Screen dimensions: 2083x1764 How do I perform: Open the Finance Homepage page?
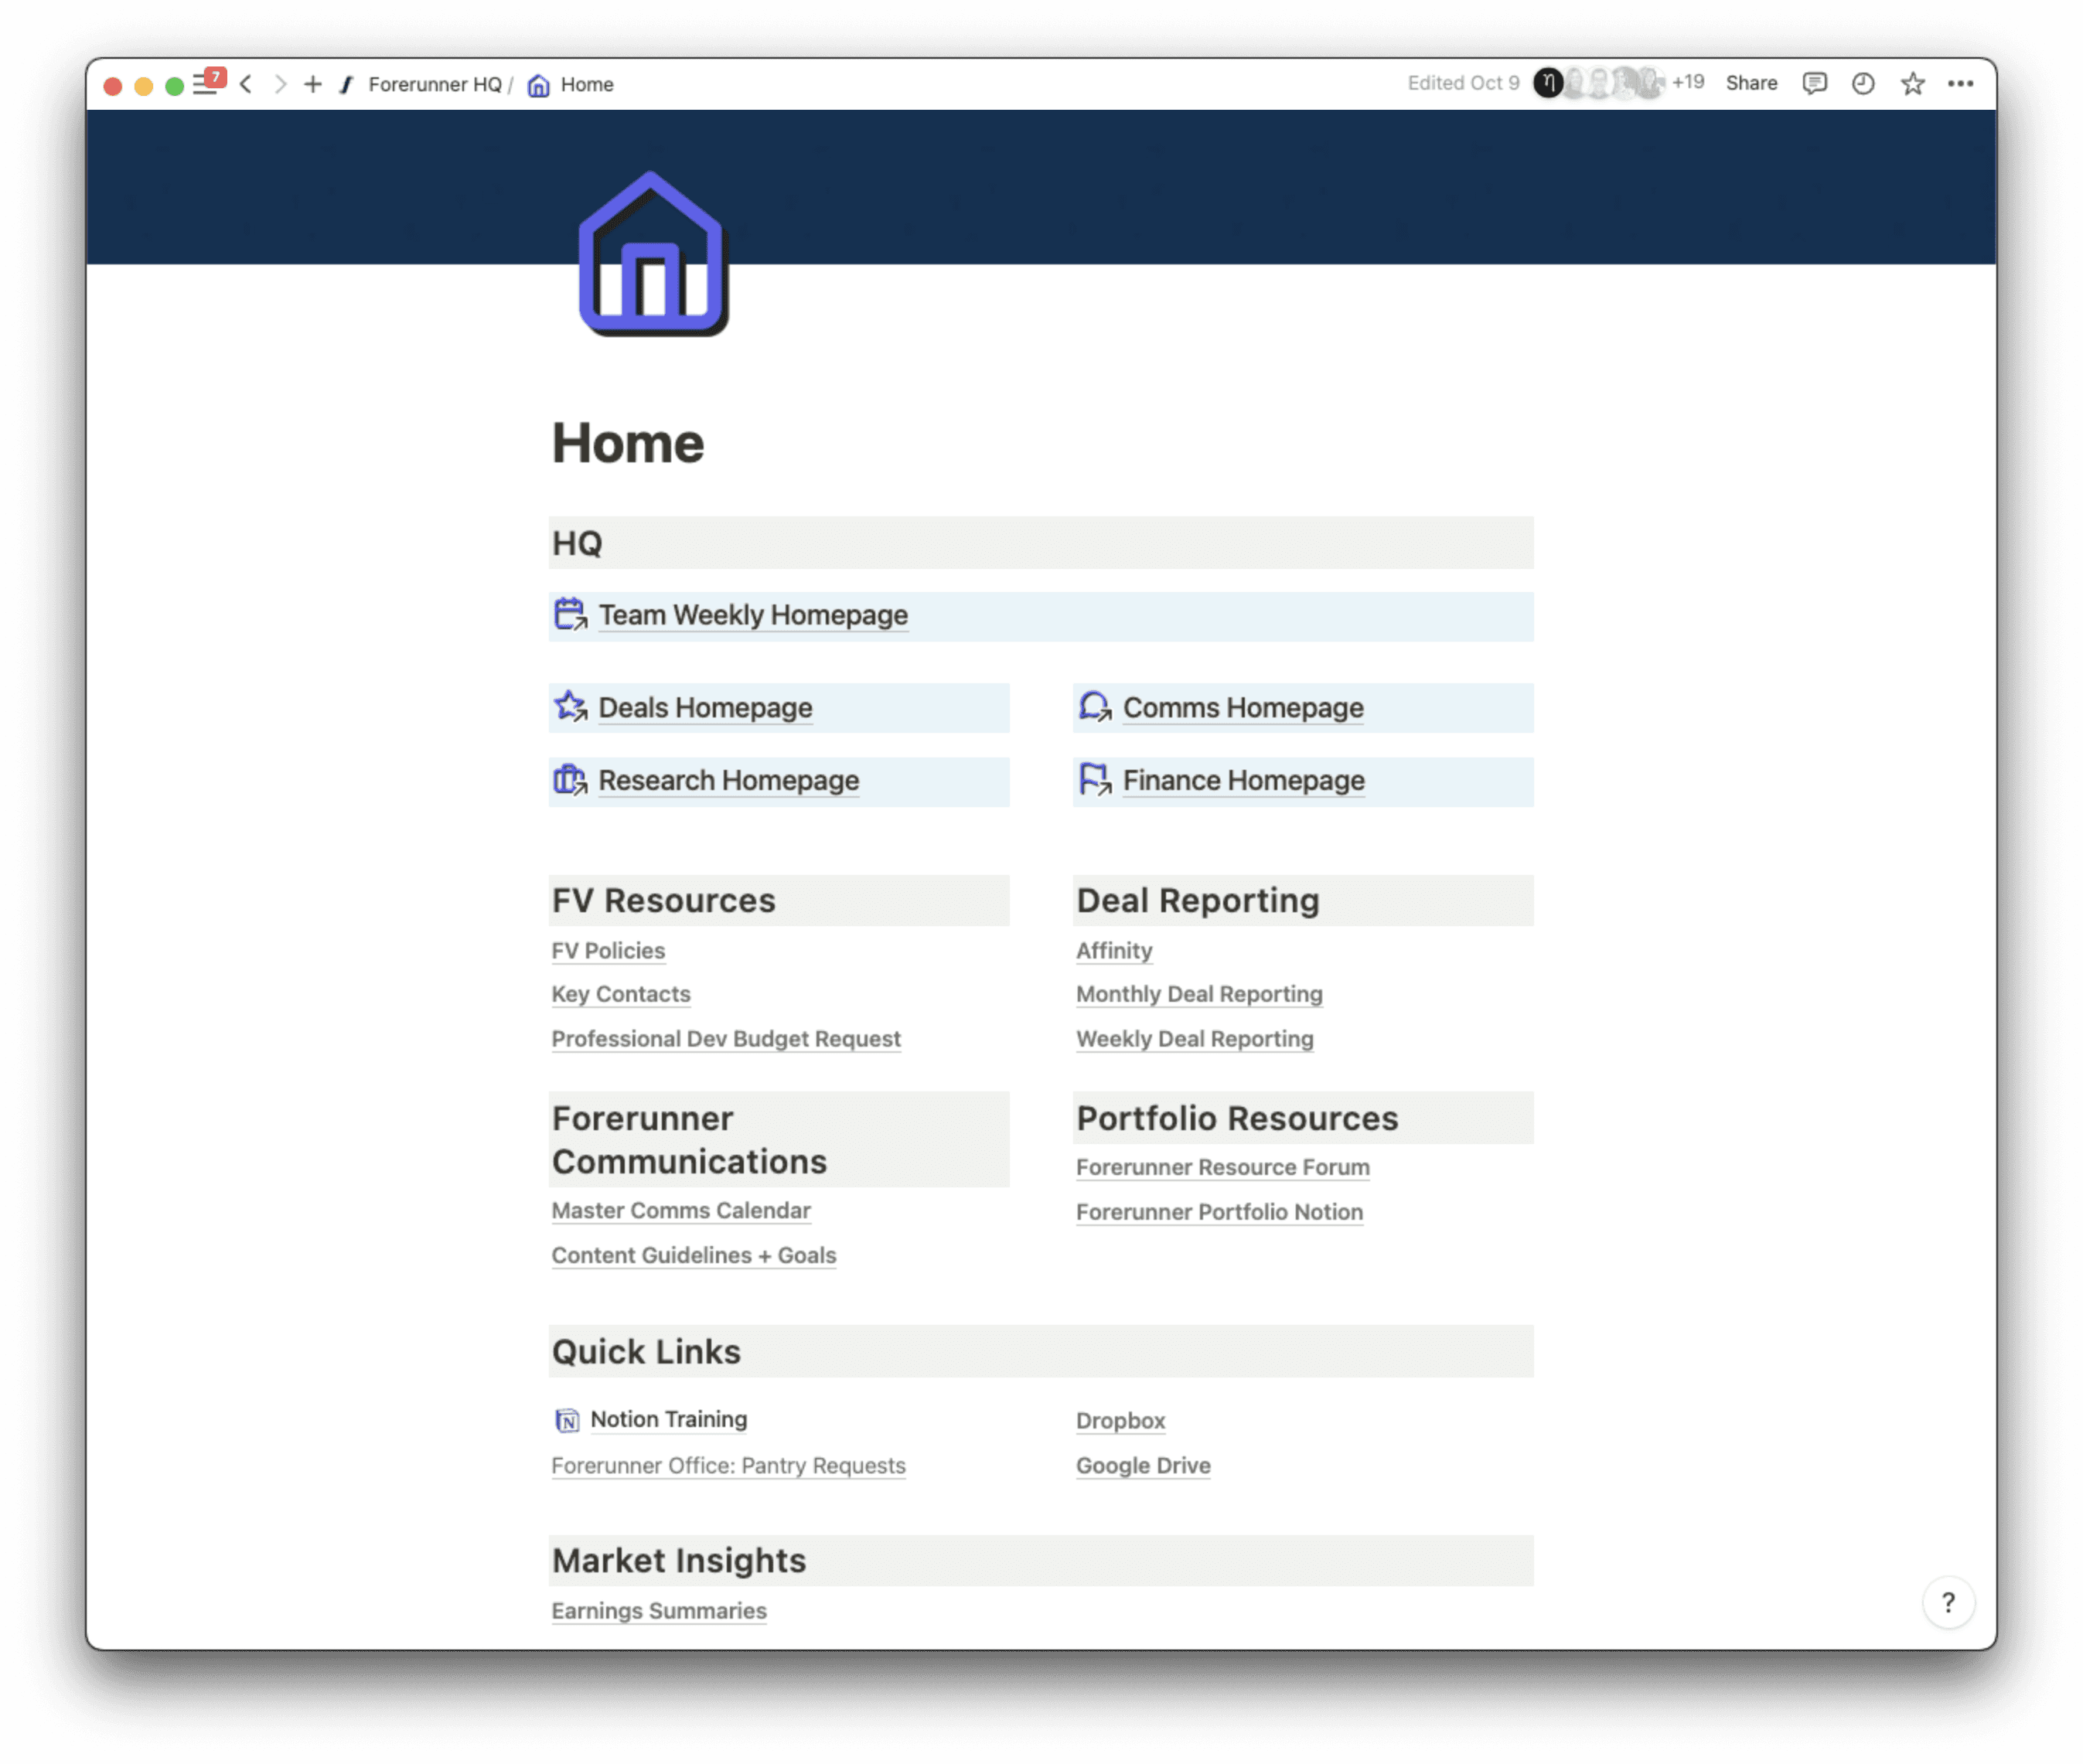point(1243,780)
